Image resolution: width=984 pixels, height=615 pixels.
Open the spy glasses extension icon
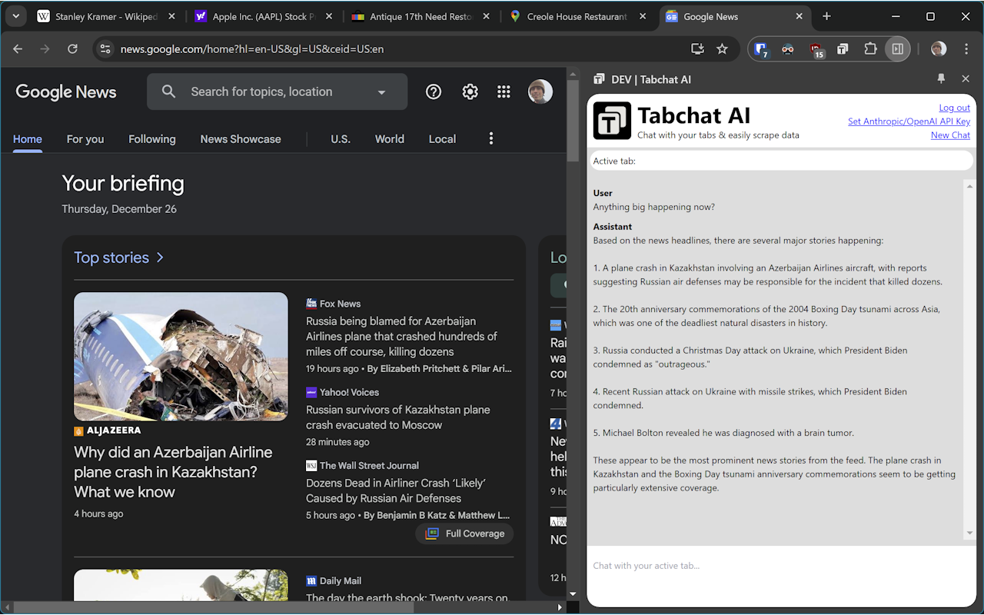(x=788, y=49)
